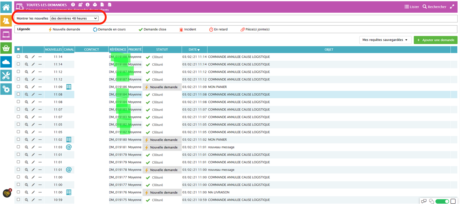The image size is (460, 204).
Task: Click the blue cloud sidebar icon
Action: 6,62
